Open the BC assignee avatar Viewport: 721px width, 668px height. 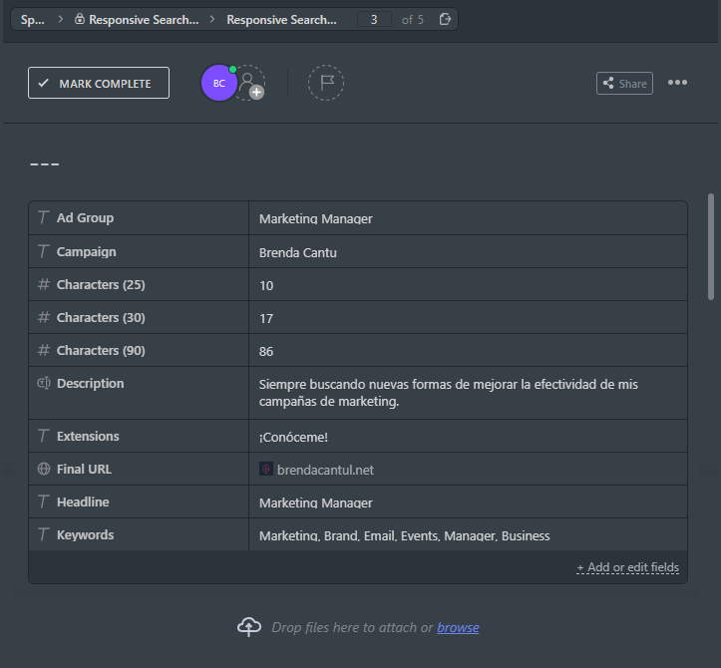(x=218, y=84)
